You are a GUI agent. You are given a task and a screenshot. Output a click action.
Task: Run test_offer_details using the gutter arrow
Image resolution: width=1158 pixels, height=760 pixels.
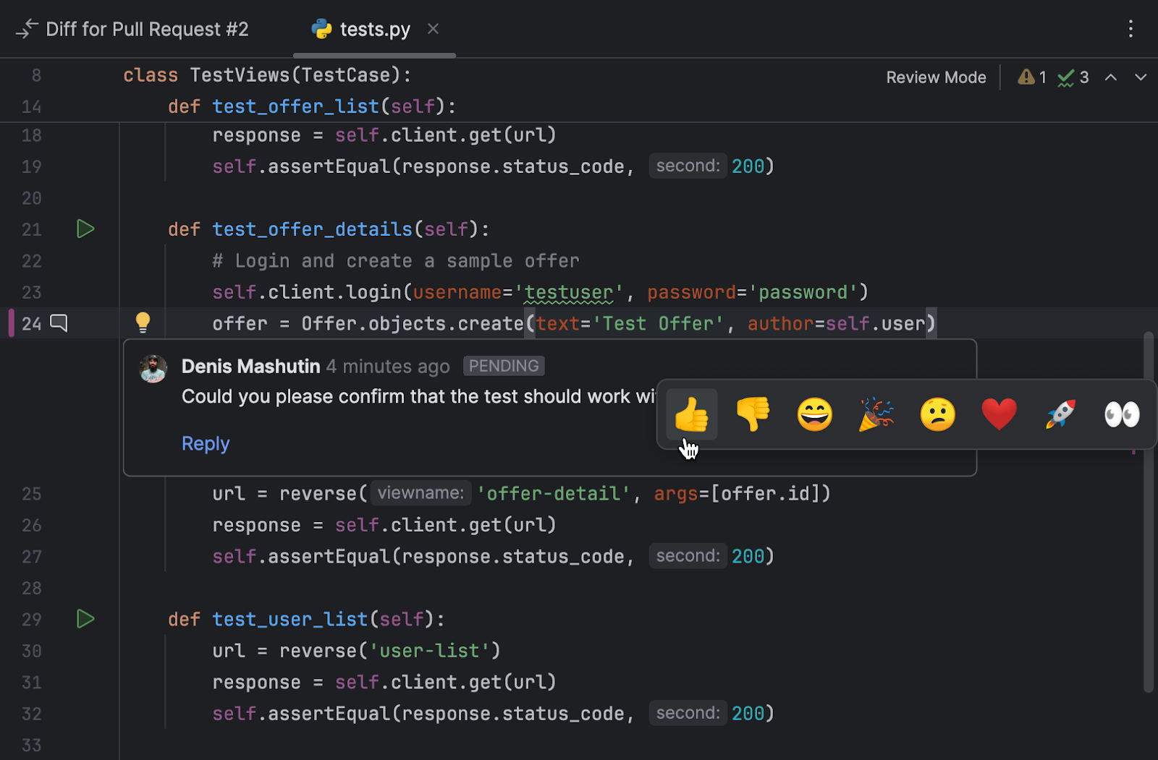(85, 229)
